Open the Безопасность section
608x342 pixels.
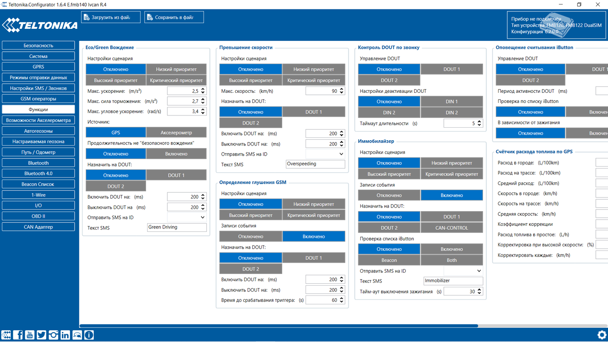tap(38, 45)
